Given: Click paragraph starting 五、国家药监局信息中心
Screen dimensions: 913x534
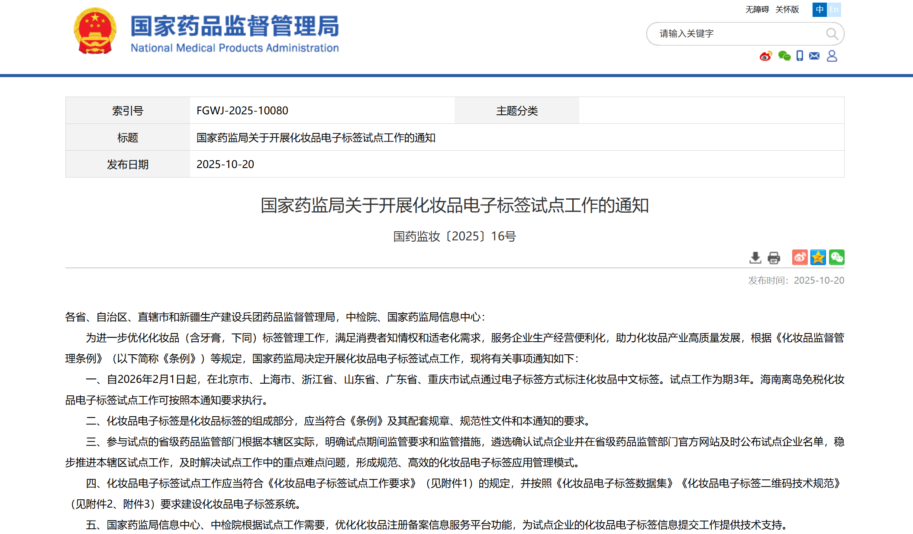Looking at the screenshot, I should [x=436, y=524].
